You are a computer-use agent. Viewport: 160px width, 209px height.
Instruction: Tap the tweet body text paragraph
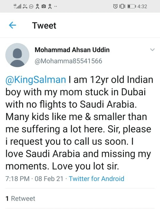(x=77, y=123)
